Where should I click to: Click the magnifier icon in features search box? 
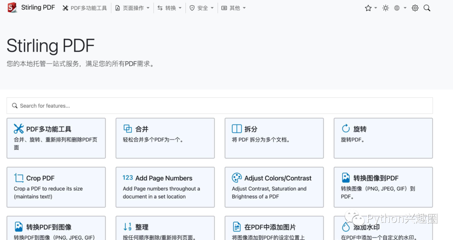[15, 106]
